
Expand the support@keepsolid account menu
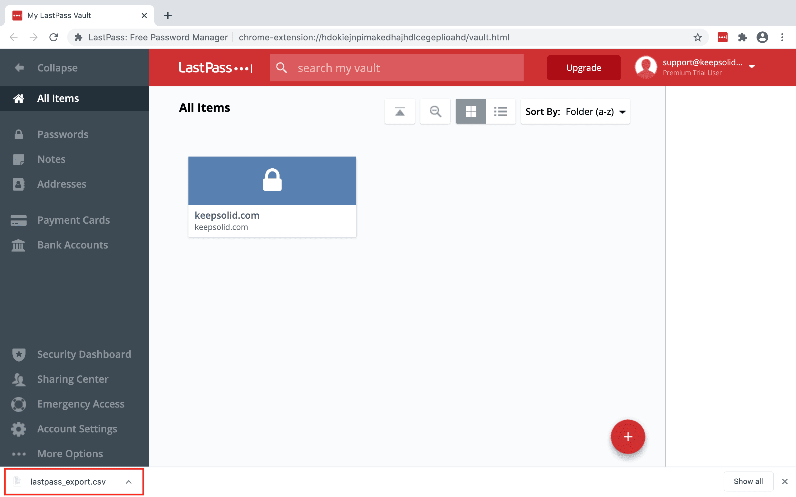point(752,67)
